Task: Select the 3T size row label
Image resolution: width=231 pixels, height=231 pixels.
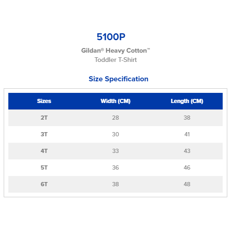Action: pos(44,134)
